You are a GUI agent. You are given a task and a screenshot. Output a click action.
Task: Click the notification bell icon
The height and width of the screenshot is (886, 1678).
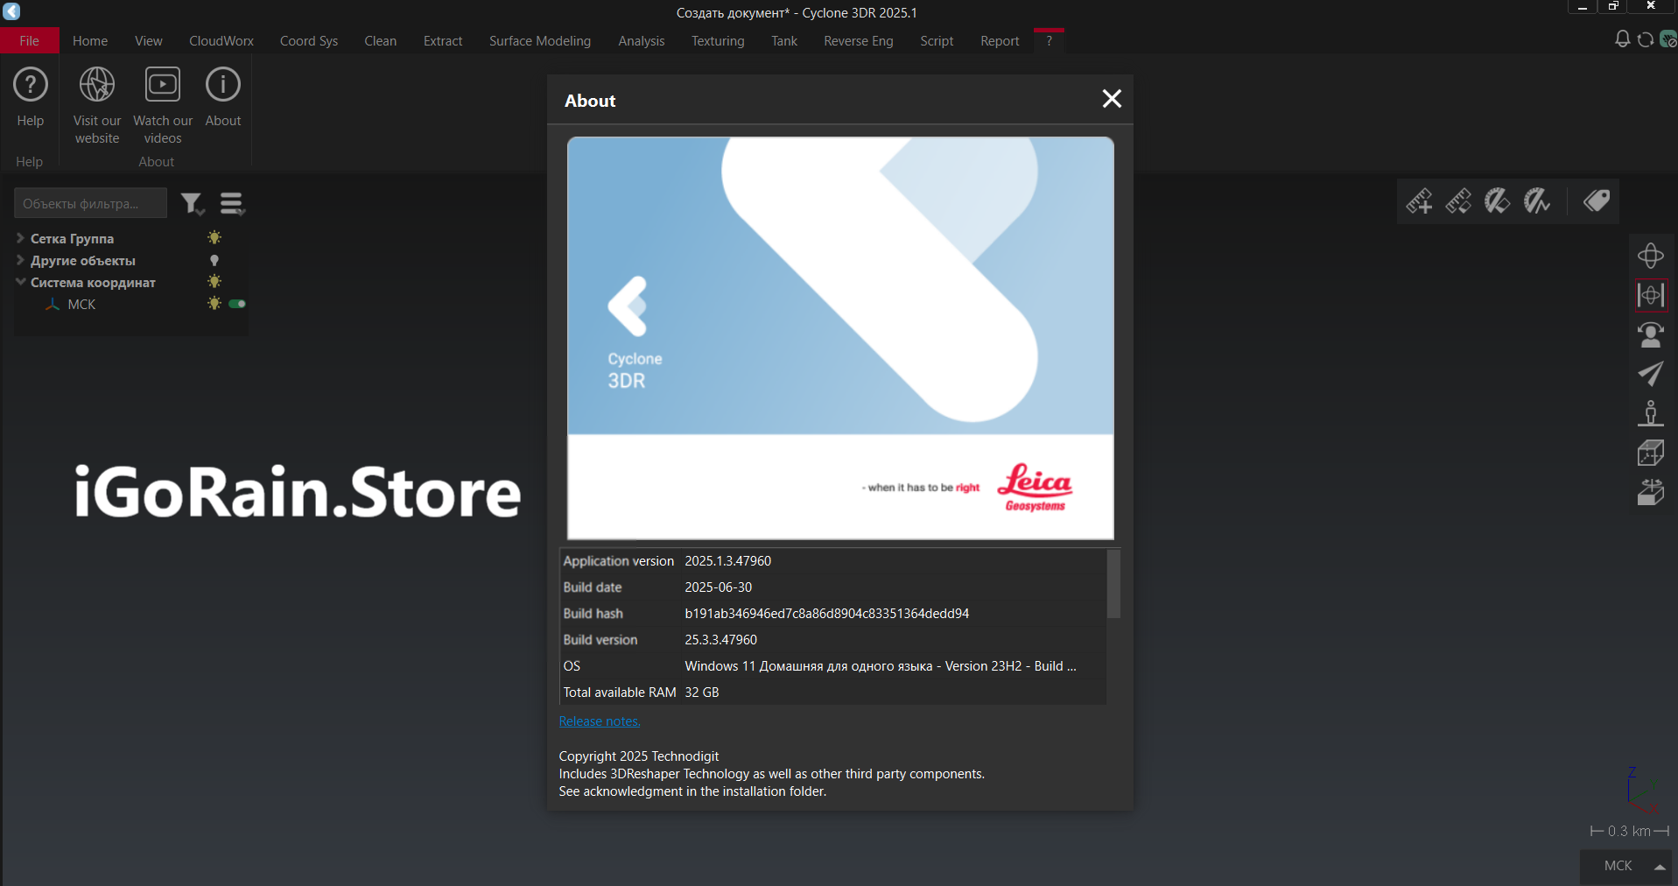[x=1622, y=39]
